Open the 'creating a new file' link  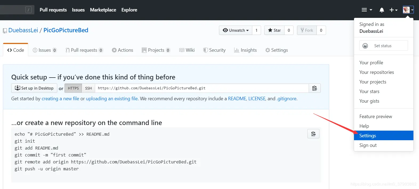click(60, 99)
